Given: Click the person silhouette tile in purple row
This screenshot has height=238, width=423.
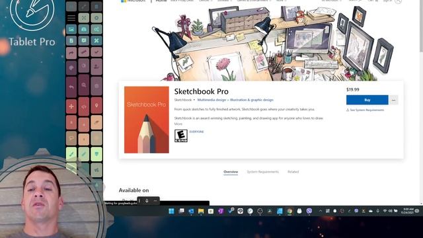Looking at the screenshot, I should tap(96, 66).
